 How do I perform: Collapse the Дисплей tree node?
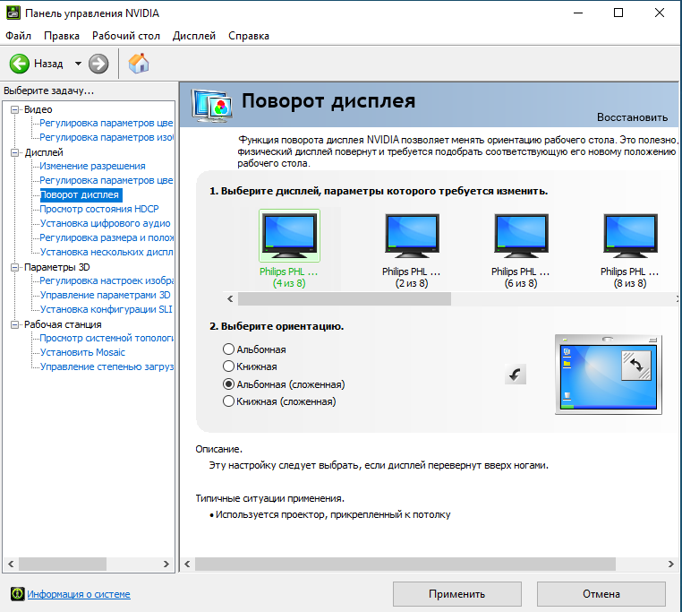point(15,152)
